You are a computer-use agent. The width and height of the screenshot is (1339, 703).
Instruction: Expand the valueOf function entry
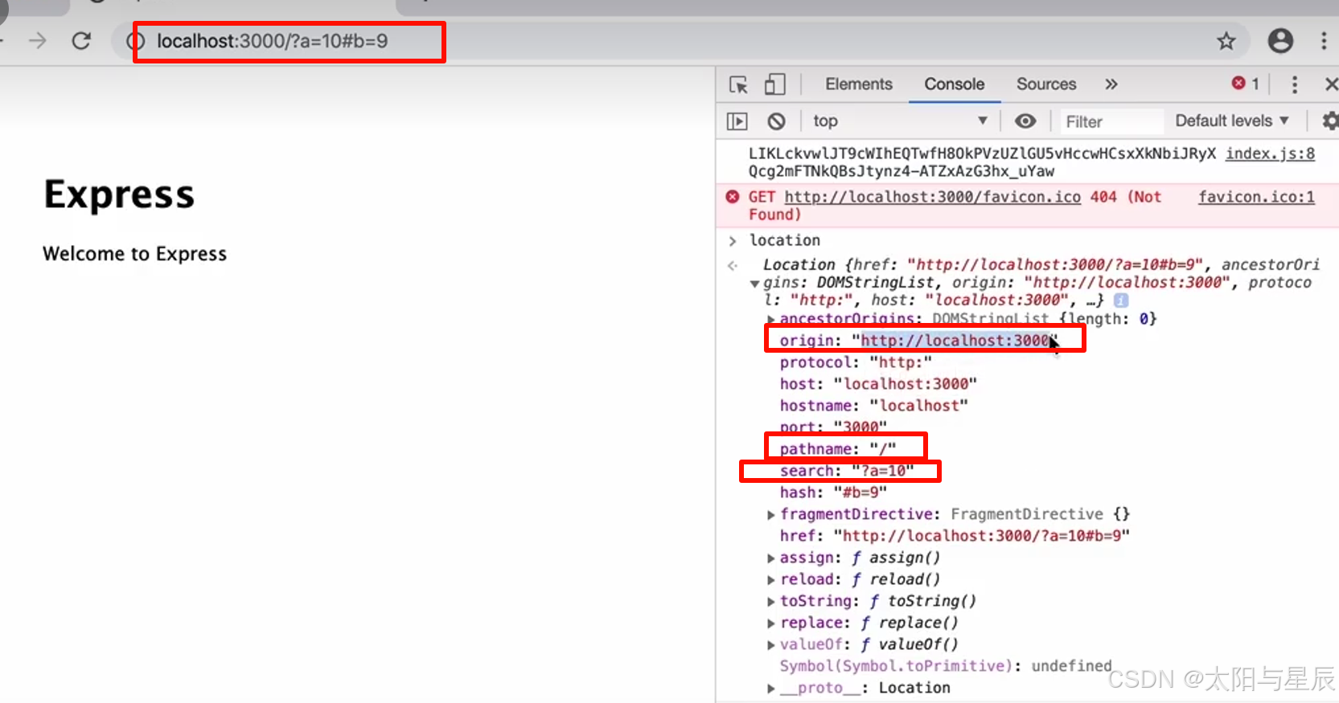click(x=771, y=645)
